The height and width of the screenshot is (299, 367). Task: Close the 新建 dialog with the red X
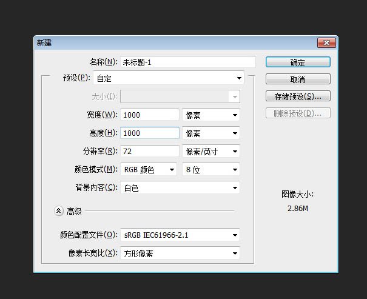click(326, 42)
